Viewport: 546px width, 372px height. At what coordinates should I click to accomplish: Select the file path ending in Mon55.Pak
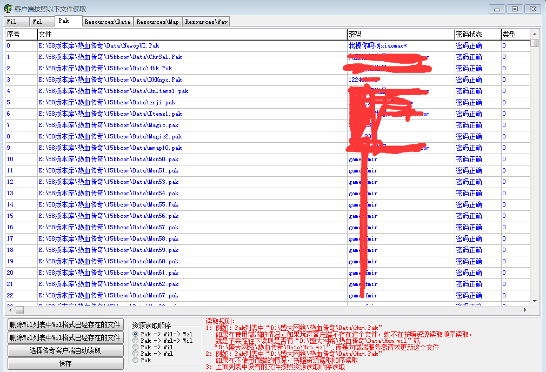point(109,205)
